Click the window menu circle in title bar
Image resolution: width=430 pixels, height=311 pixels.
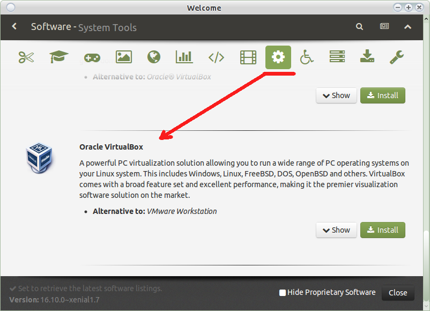pos(11,8)
